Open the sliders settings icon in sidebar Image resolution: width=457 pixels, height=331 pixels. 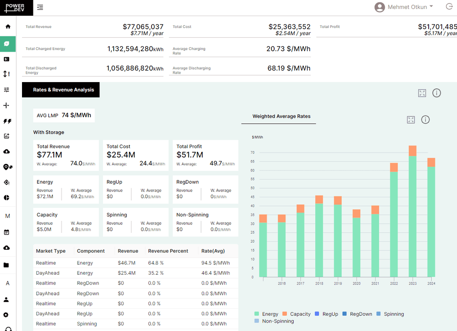(7, 90)
